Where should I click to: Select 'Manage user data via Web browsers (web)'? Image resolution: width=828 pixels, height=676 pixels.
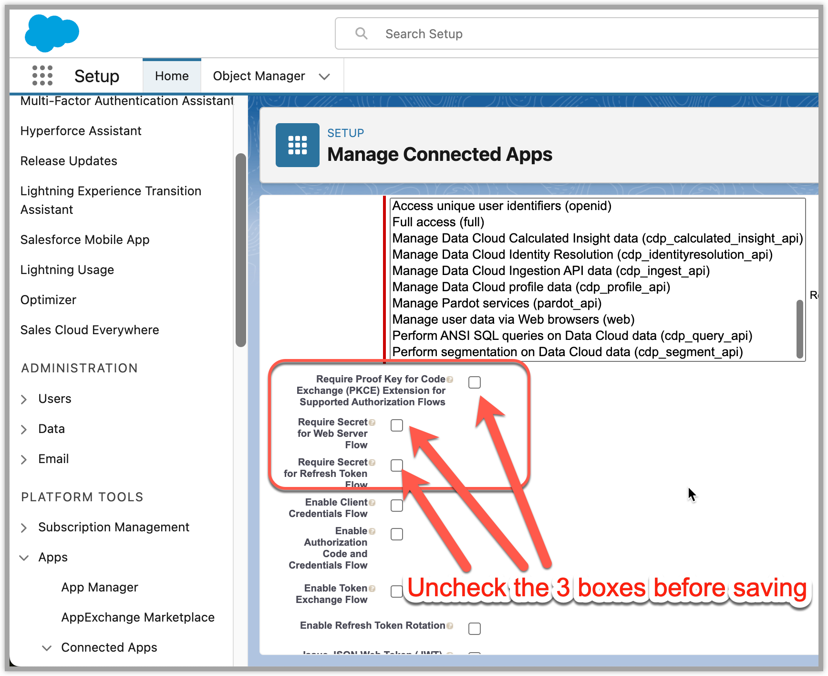513,319
